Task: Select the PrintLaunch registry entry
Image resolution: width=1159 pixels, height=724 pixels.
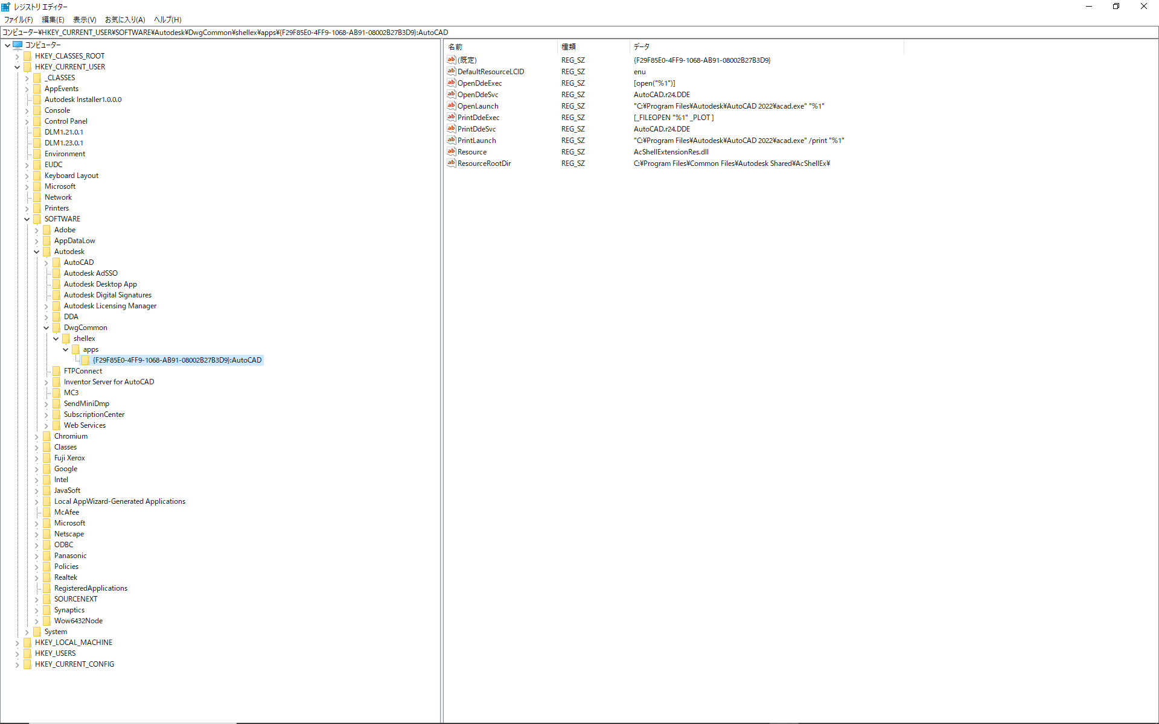Action: click(x=476, y=140)
